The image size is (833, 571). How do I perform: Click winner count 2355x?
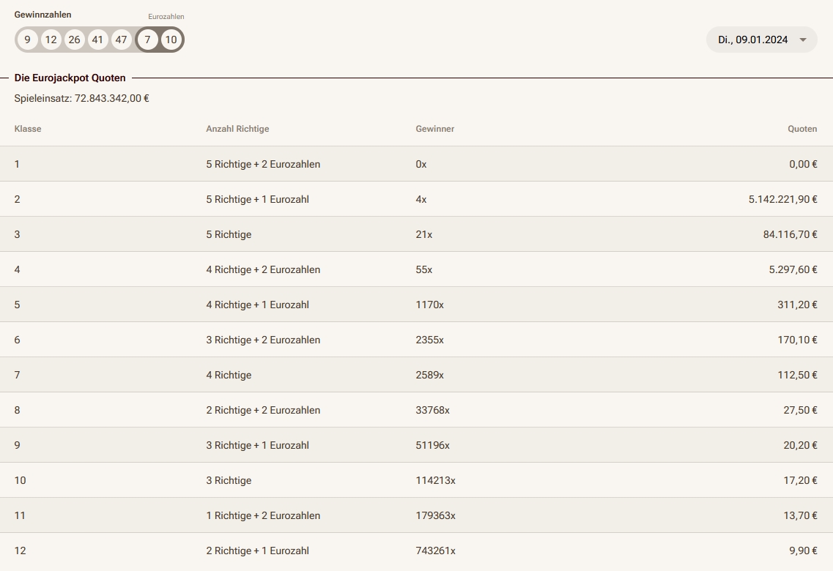pyautogui.click(x=430, y=340)
